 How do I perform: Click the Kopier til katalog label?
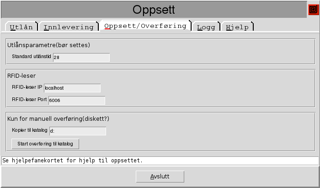[x=30, y=130]
